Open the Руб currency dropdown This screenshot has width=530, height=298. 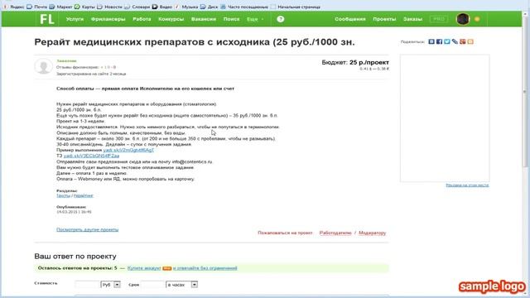(x=110, y=285)
